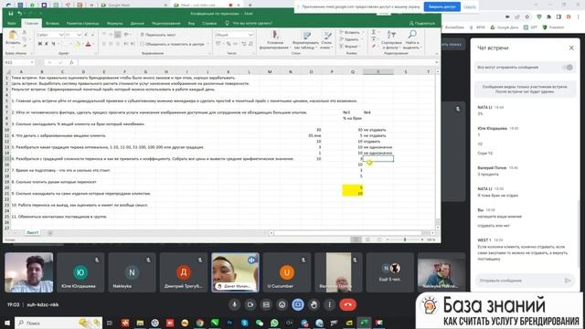Save the Excel workbook via quick access
The width and height of the screenshot is (585, 329).
11,14
